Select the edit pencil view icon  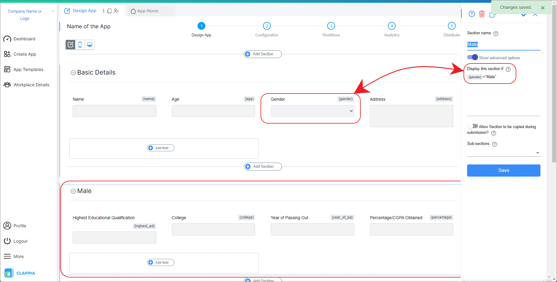[x=70, y=44]
